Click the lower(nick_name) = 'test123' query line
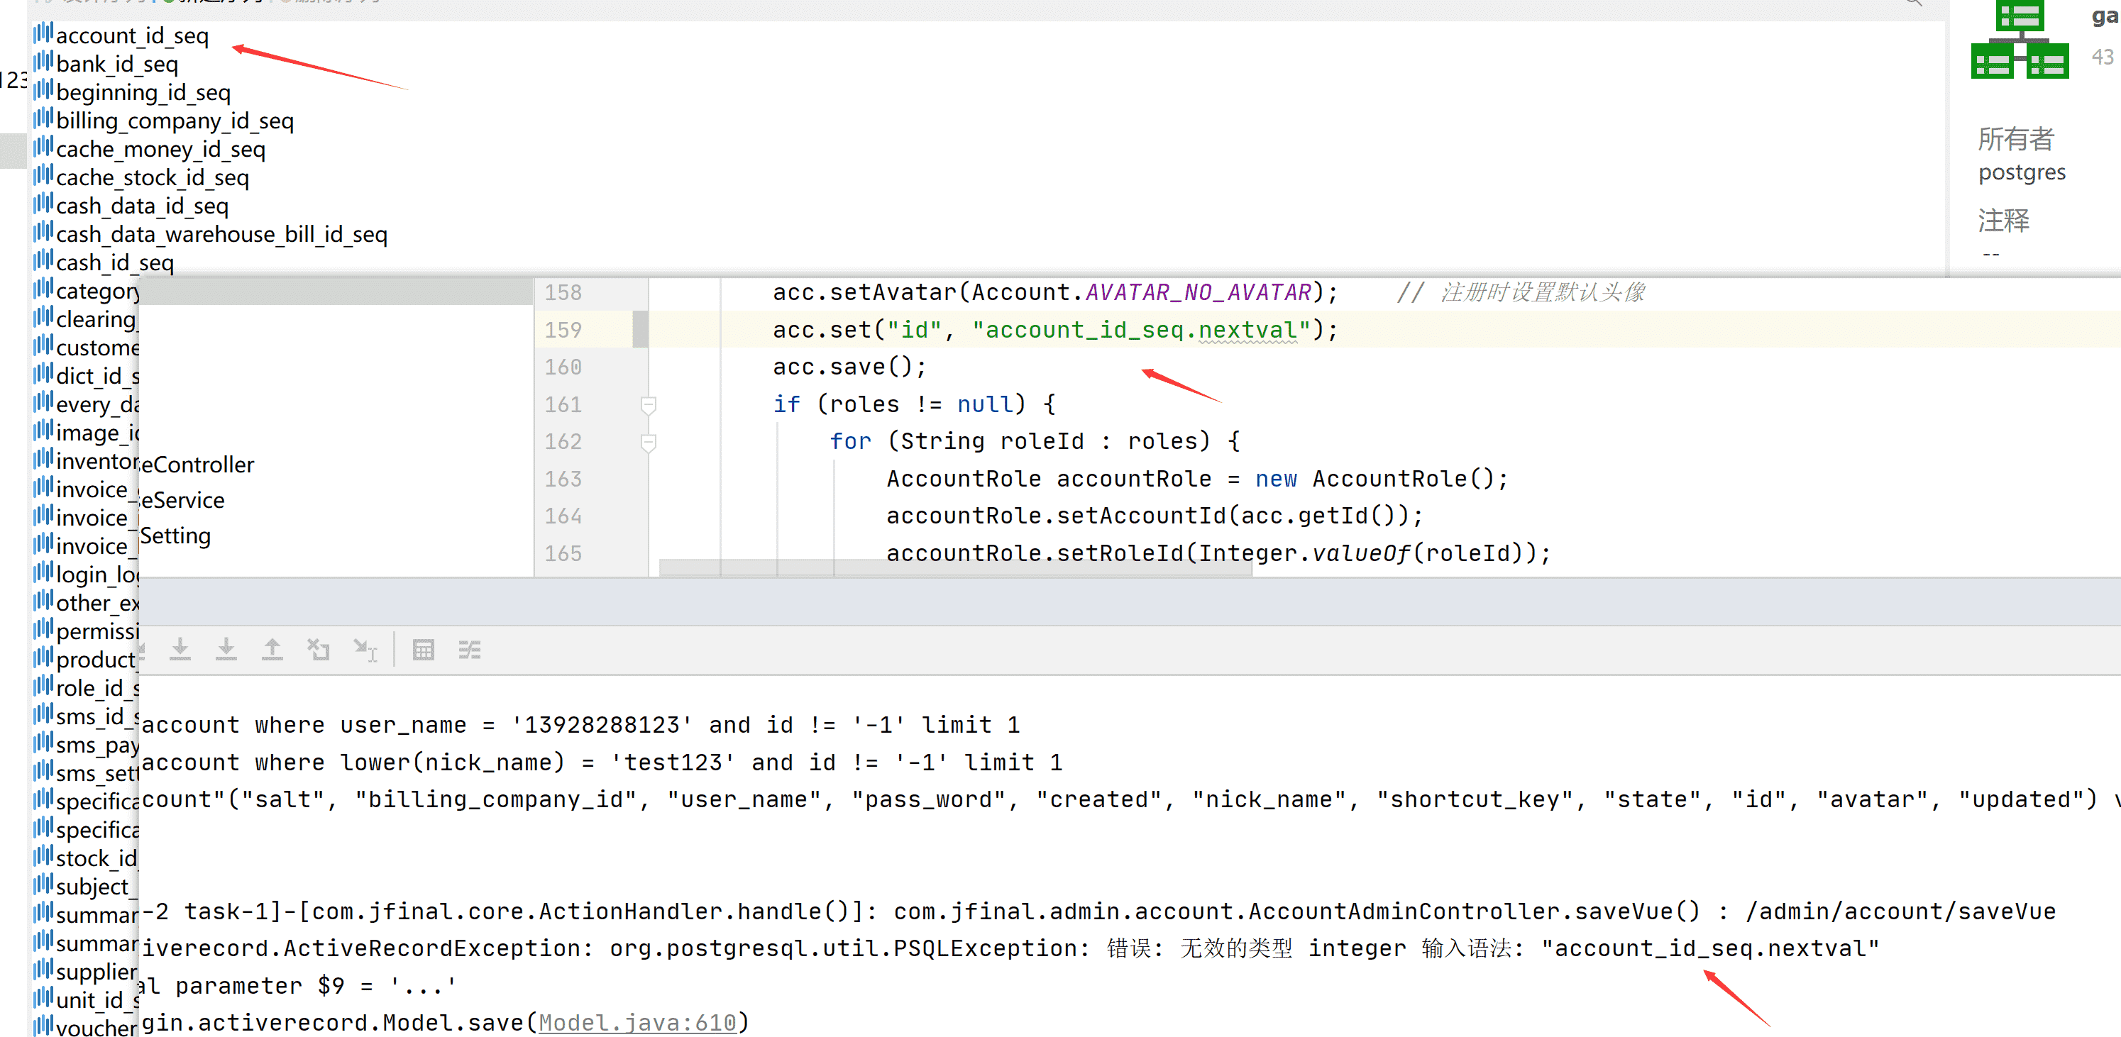The image size is (2121, 1037). 602,762
